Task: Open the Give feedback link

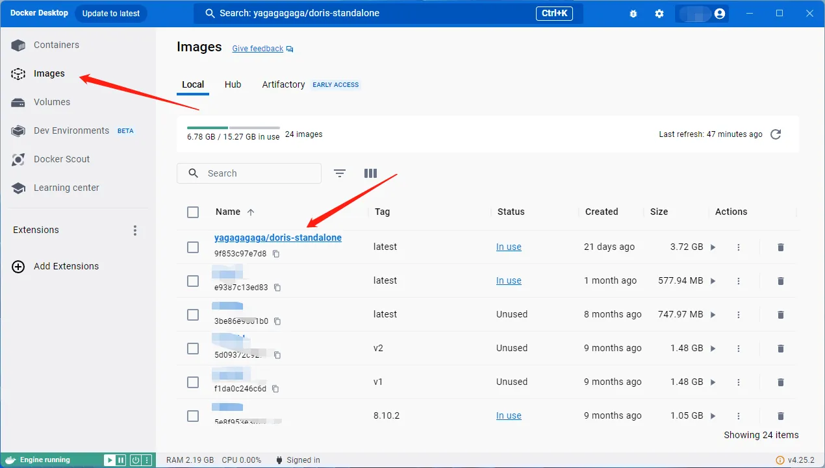Action: [258, 49]
